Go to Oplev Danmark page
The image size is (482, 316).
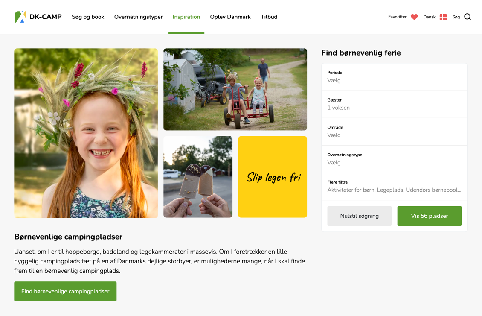pos(230,17)
